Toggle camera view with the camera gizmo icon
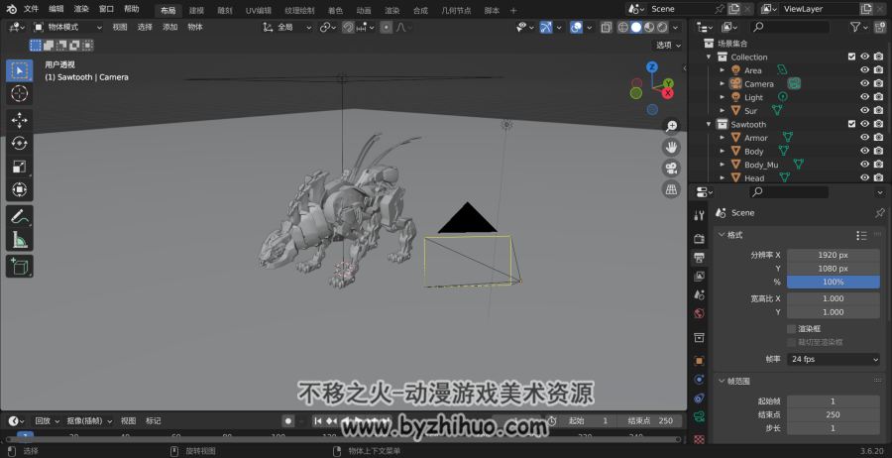This screenshot has height=458, width=892. [671, 168]
